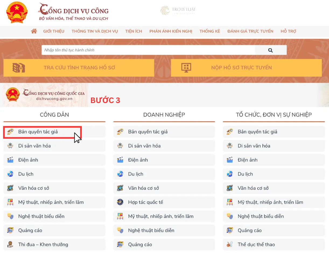Click the icon next to "Di sản văn hóa"
This screenshot has height=254, width=329.
point(10,146)
